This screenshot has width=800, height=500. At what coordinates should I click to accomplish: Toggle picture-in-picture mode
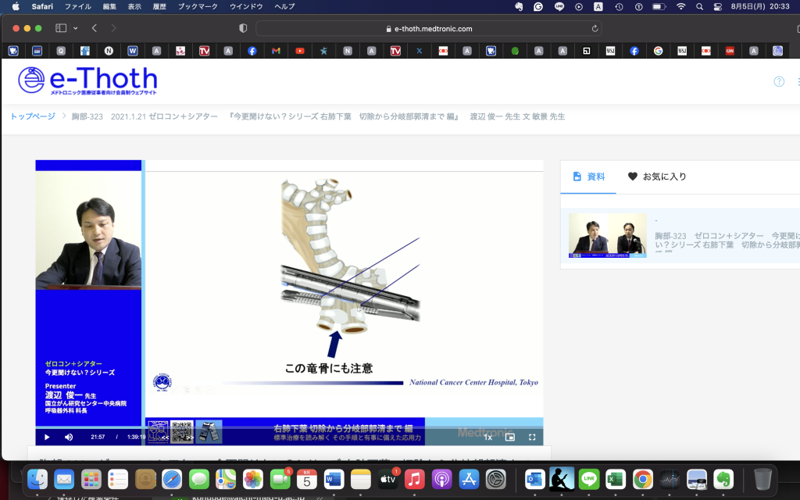pyautogui.click(x=510, y=437)
